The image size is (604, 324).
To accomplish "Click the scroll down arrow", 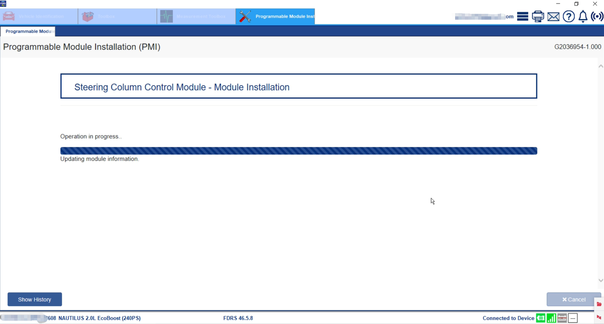I will (x=601, y=280).
